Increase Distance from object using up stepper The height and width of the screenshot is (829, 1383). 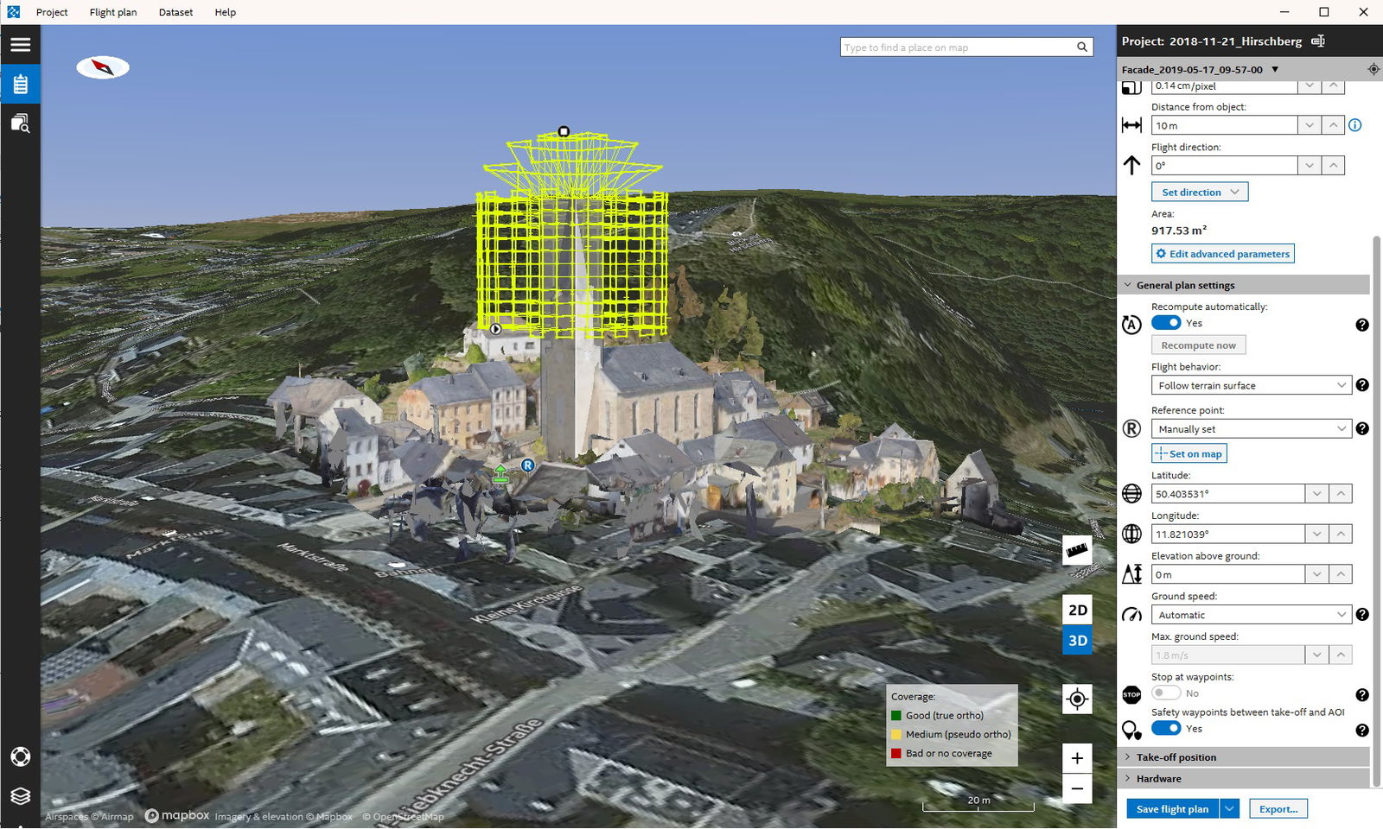click(1334, 124)
